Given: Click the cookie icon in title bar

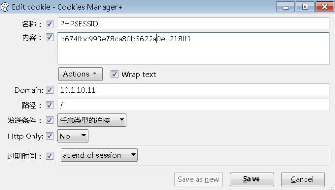Looking at the screenshot, I should point(5,7).
